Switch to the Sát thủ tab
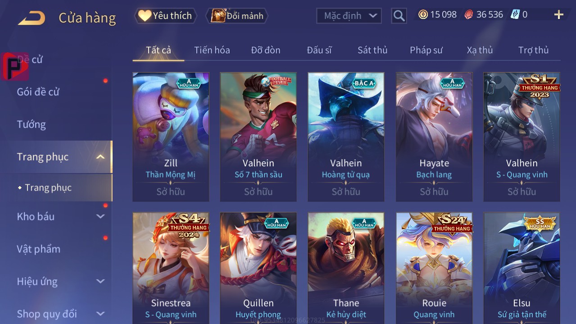The width and height of the screenshot is (576, 324). 372,50
